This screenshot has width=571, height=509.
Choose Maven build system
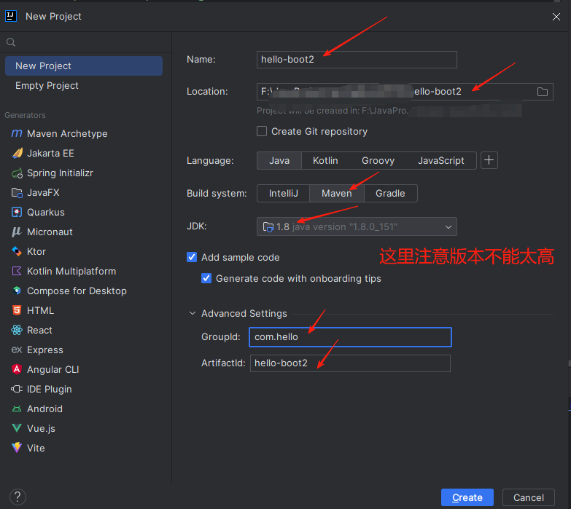click(x=337, y=194)
